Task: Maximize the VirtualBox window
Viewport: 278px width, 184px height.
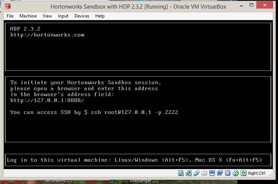Action: [x=251, y=5]
